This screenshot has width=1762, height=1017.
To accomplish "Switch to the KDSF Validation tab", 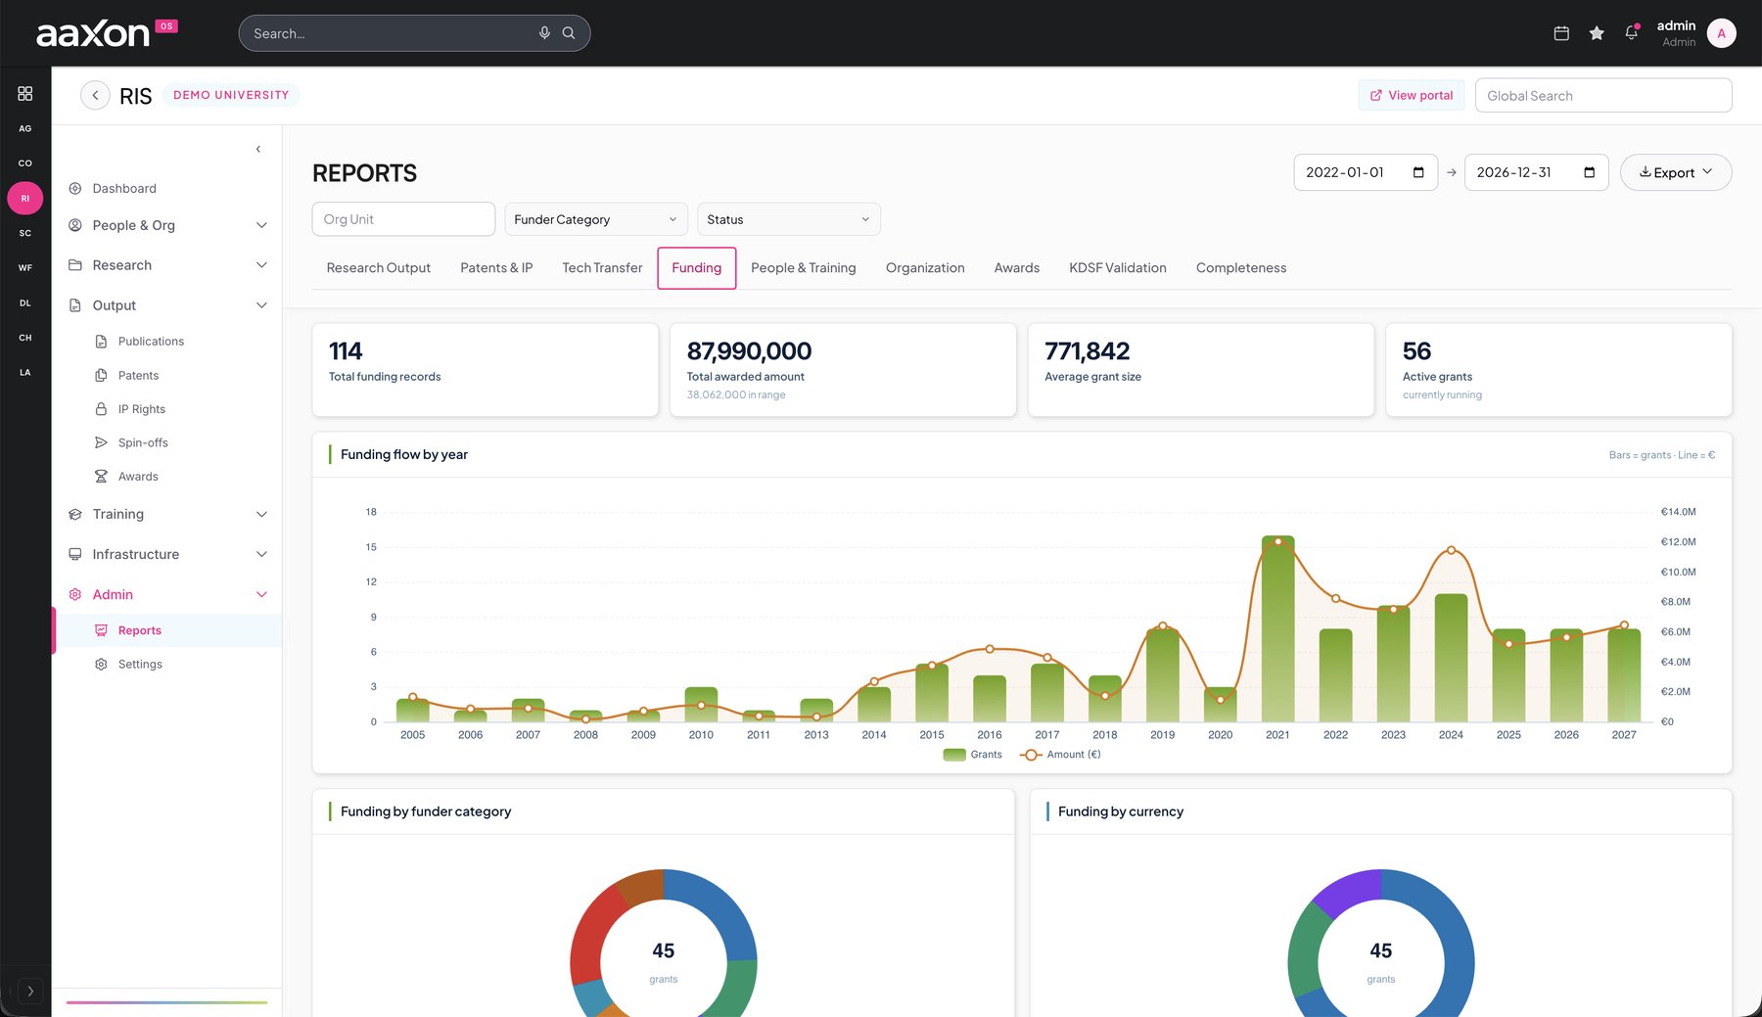I will 1118,268.
